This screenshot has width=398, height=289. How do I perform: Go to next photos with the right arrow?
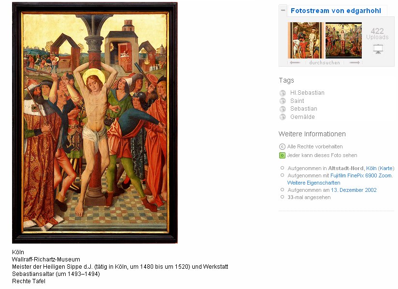click(x=355, y=62)
